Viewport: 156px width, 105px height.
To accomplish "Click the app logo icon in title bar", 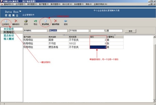I will click(x=2, y=1).
